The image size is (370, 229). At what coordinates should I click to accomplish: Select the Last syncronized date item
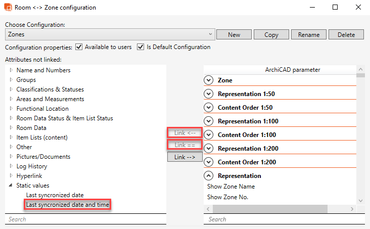point(55,195)
